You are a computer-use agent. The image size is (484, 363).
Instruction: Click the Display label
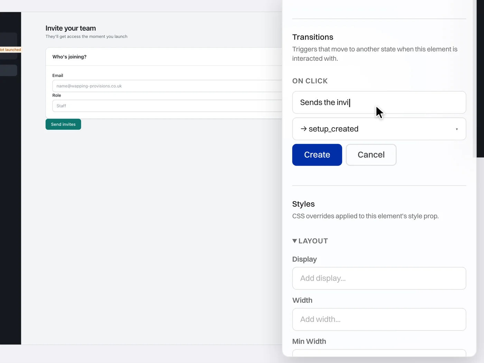click(304, 259)
